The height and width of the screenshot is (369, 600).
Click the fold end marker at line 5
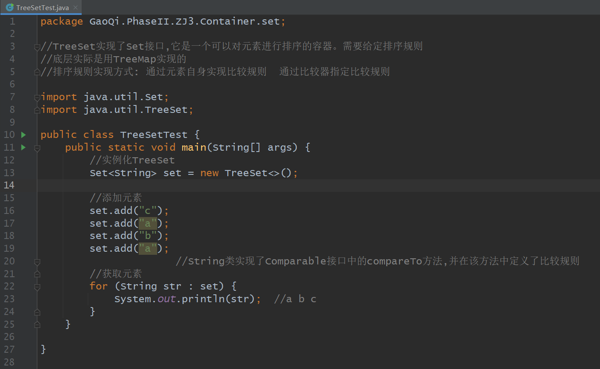coord(37,72)
